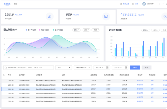The width and height of the screenshot is (167, 109).
Task: Toggle 第一号园区 legend series
Action: [32, 30]
